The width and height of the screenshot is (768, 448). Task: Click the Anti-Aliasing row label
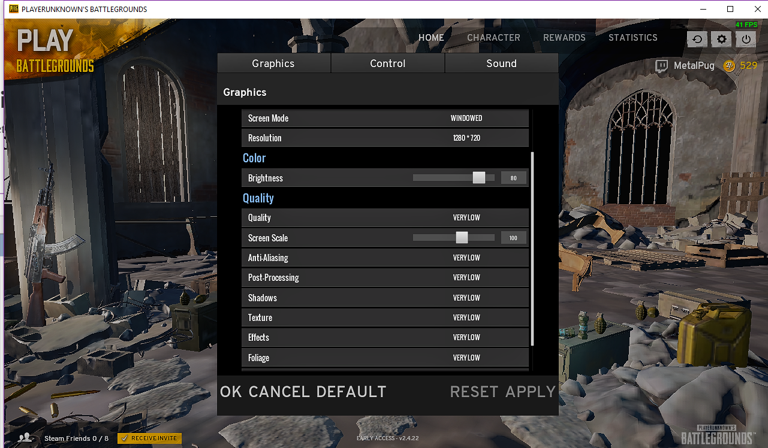pos(268,258)
